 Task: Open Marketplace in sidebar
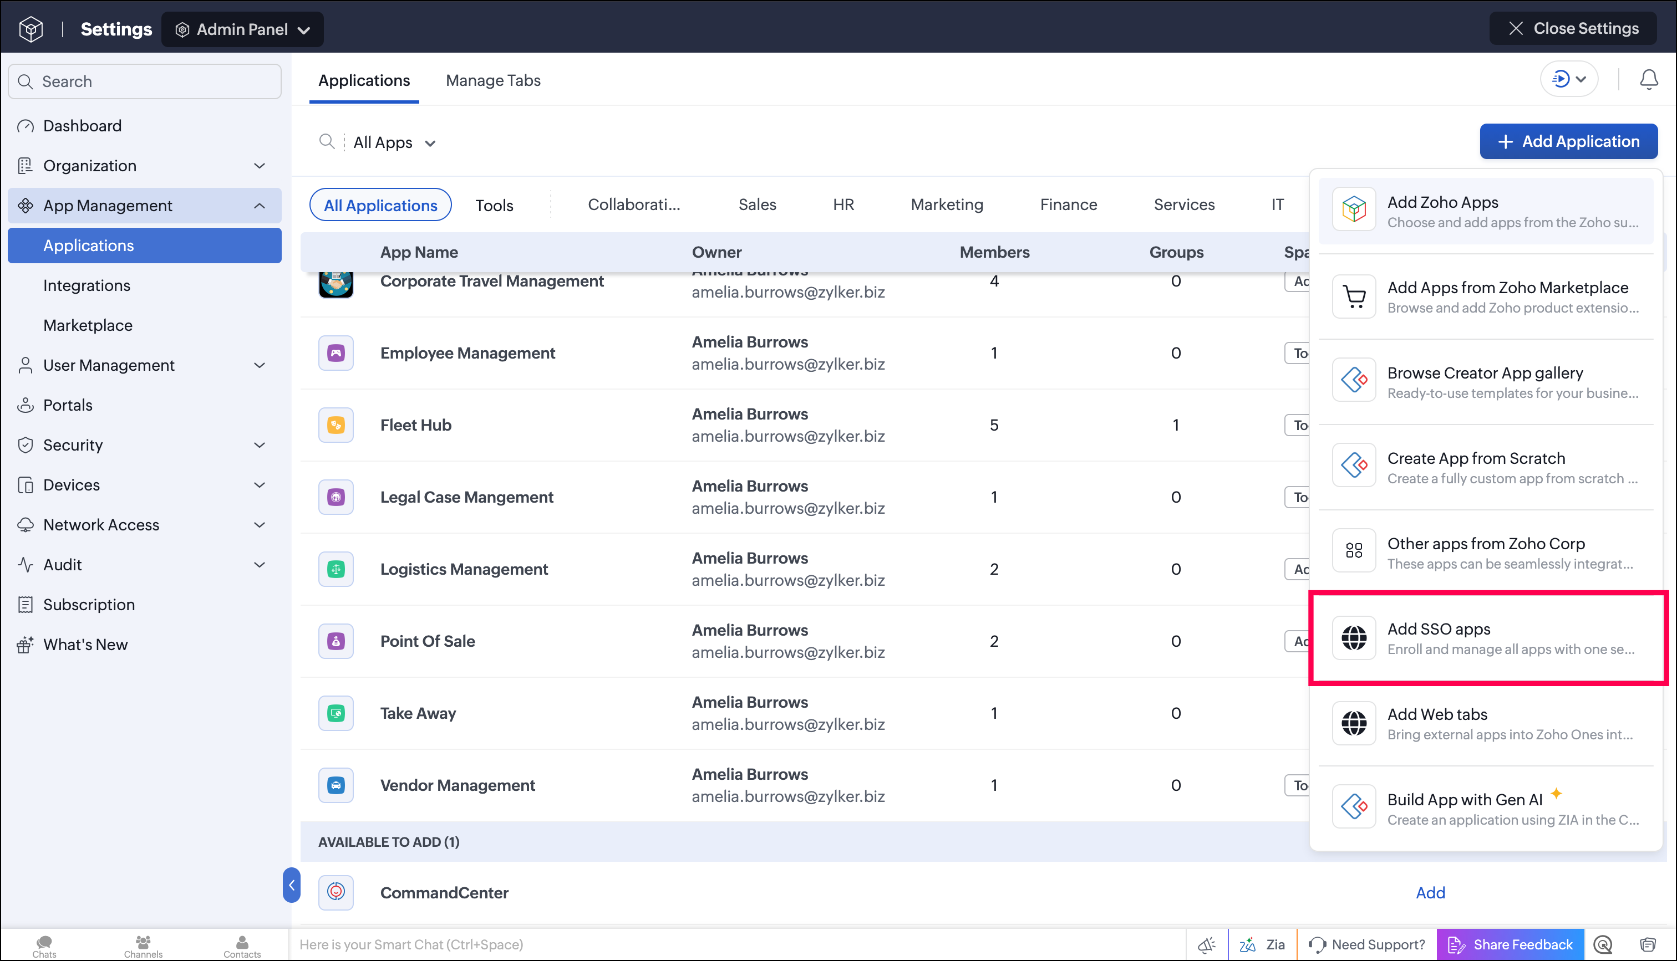point(144,325)
